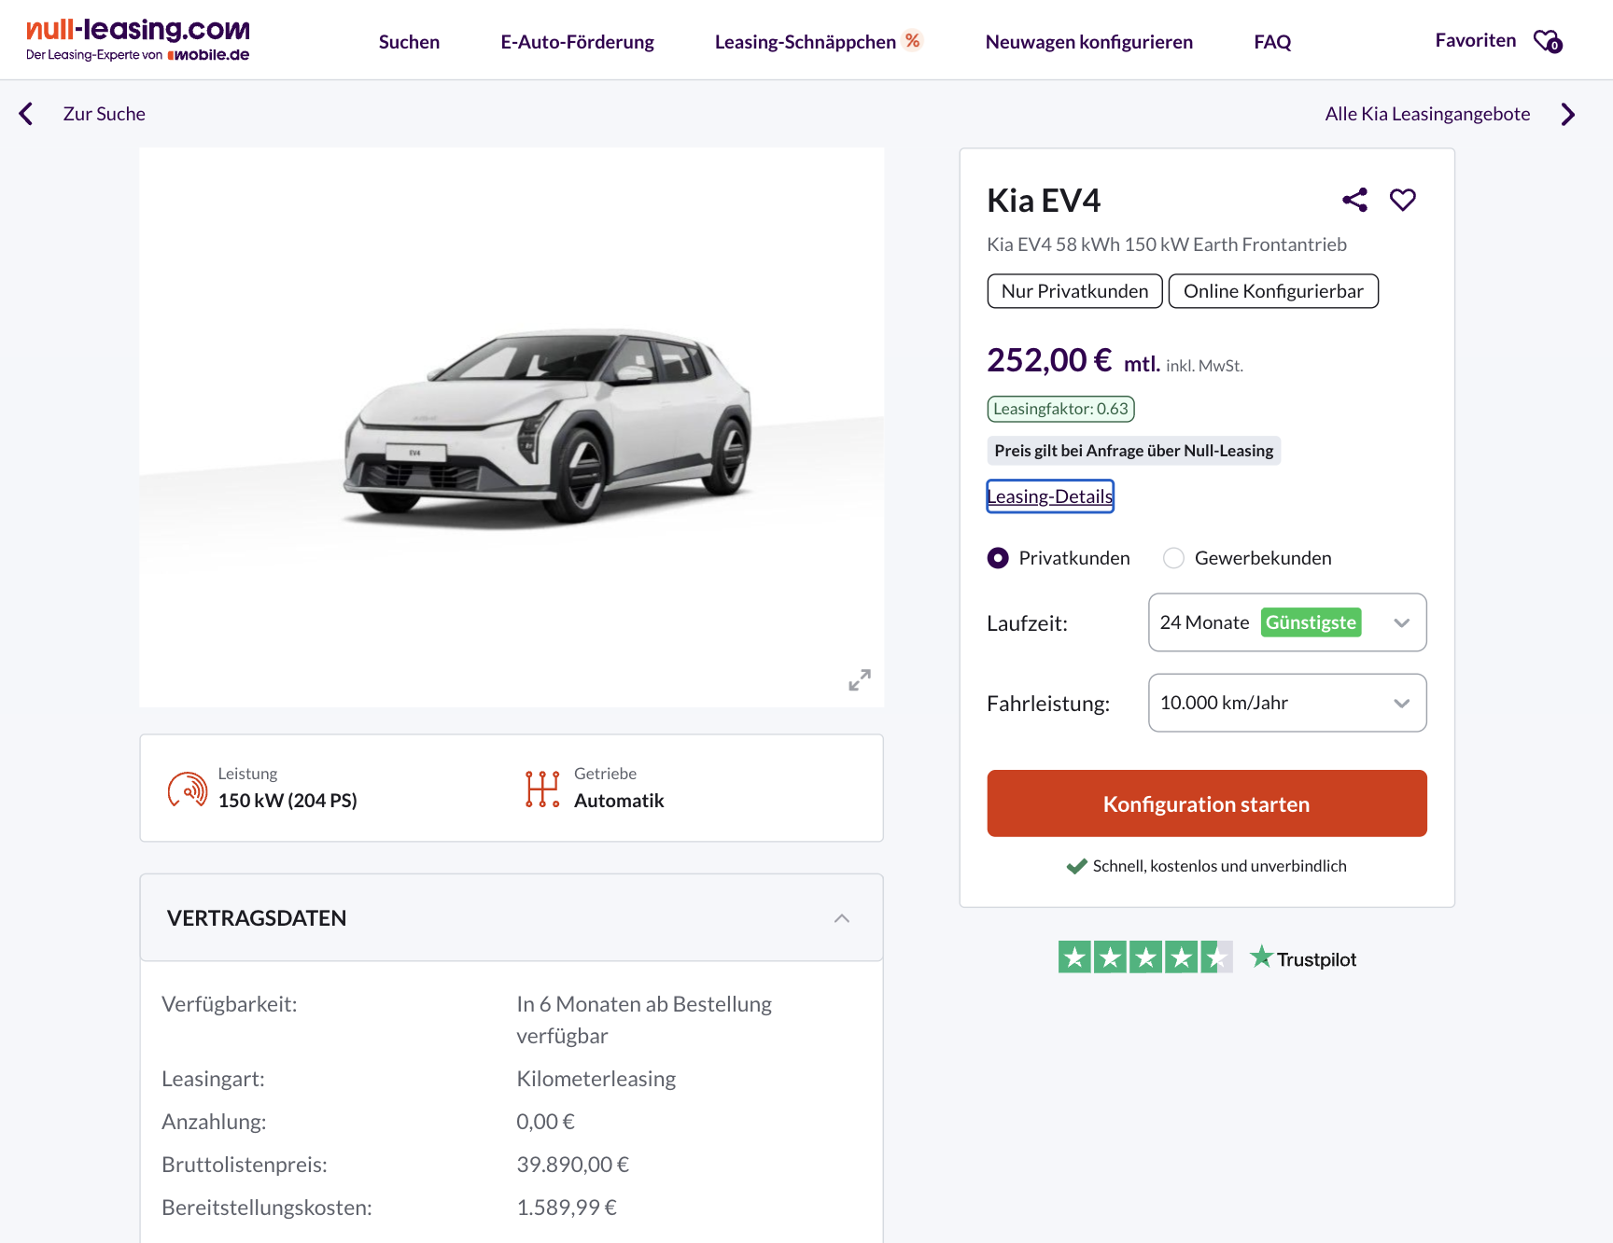Select the Gewerbekunden radio button

[1173, 558]
